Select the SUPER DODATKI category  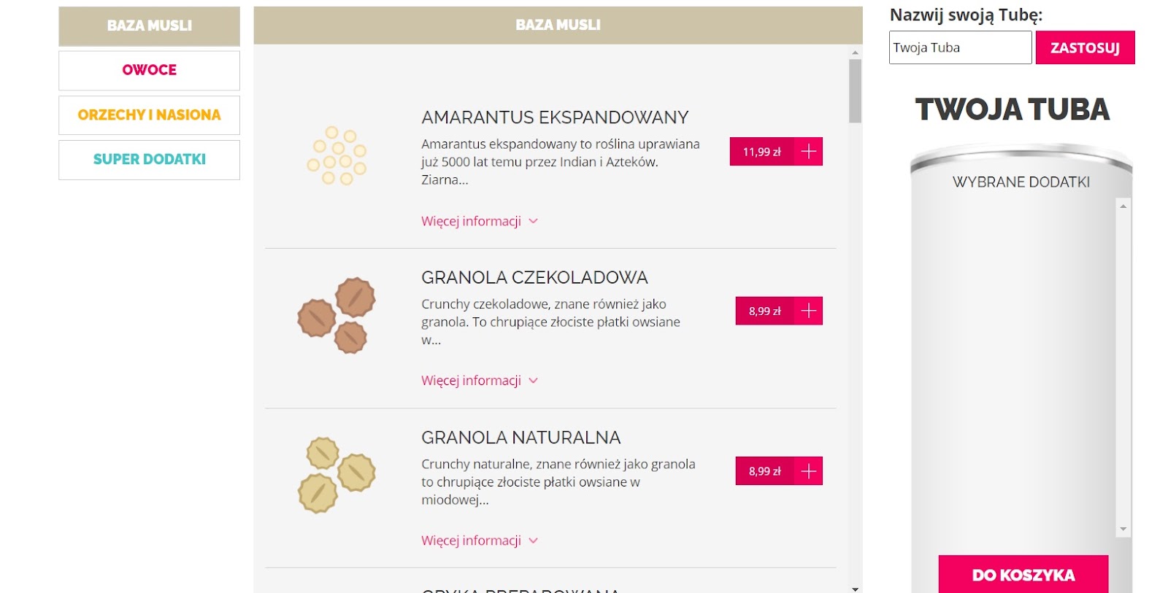click(x=149, y=160)
